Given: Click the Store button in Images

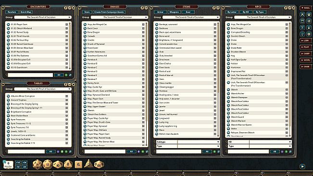Looking at the screenshot, I should pos(87,12).
